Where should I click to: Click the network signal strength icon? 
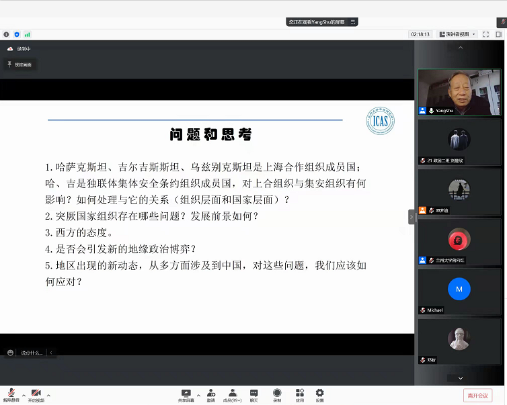click(28, 34)
